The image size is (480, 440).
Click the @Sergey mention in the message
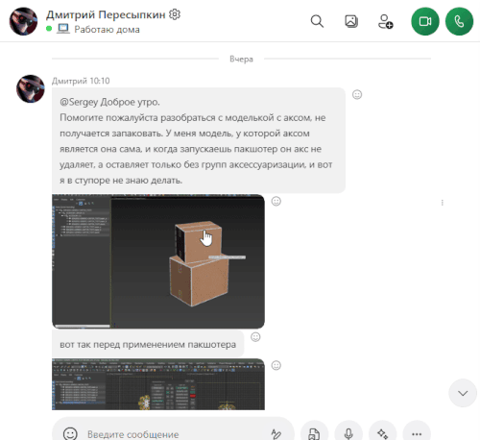[79, 102]
